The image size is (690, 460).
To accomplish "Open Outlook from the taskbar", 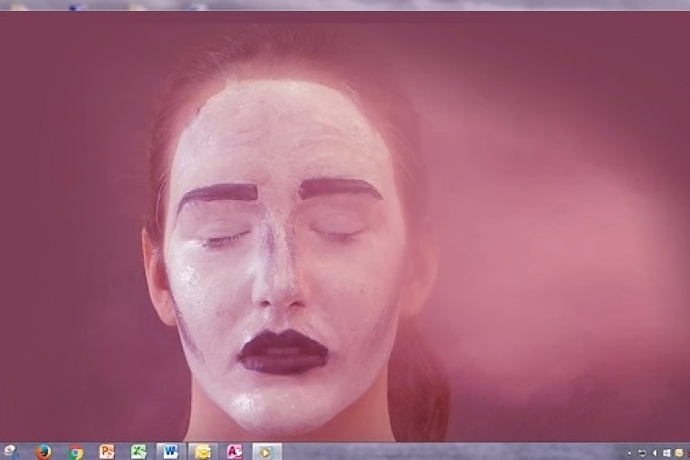I will point(202,452).
